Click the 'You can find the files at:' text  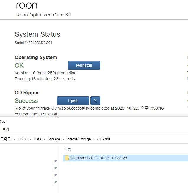coord(36,114)
